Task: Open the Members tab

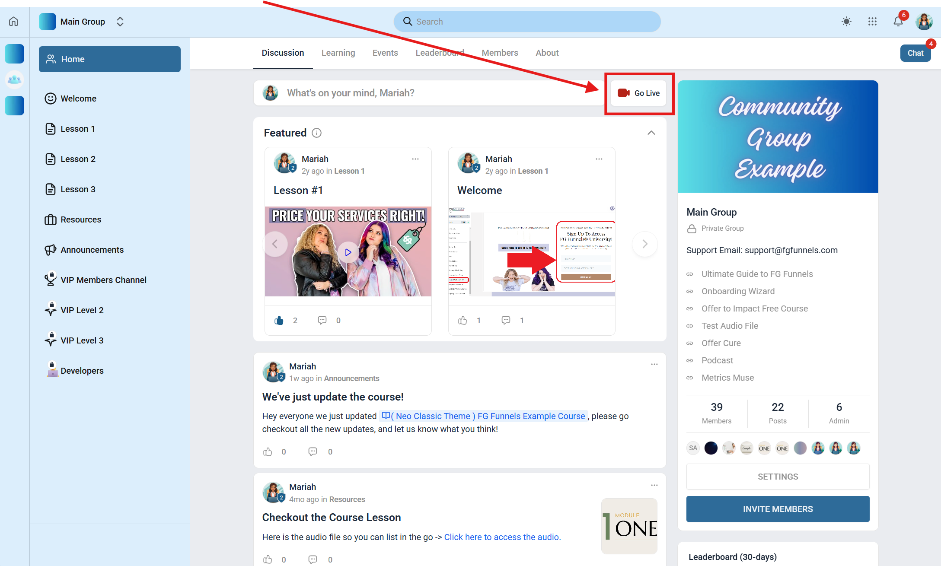Action: tap(500, 53)
